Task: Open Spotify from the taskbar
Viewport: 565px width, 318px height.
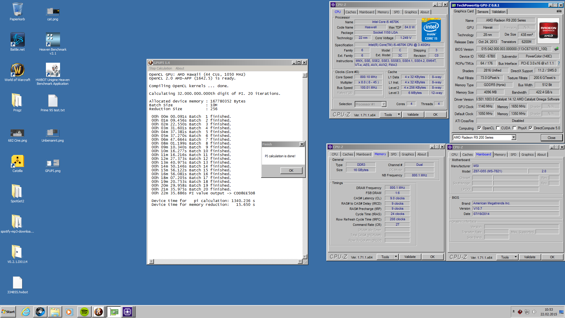Action: (84, 312)
